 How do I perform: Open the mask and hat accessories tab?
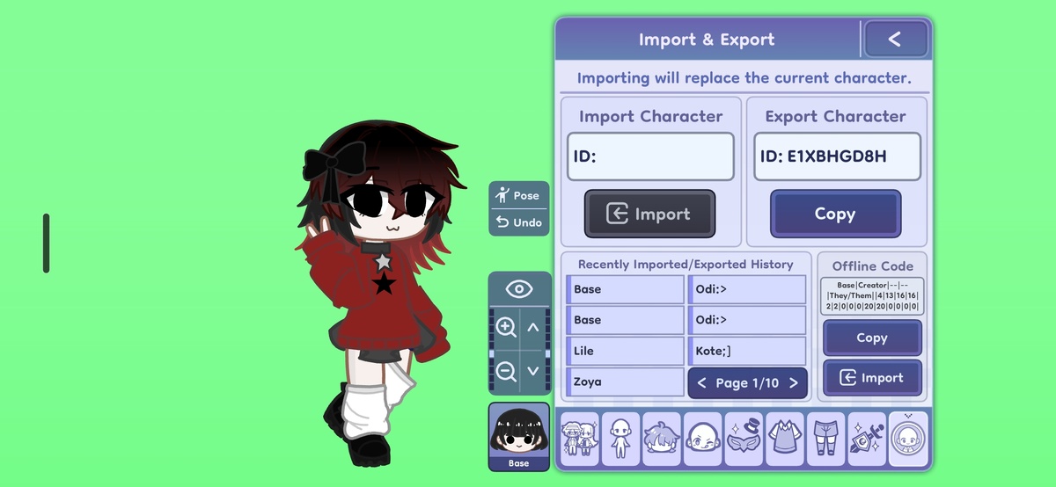tap(744, 438)
